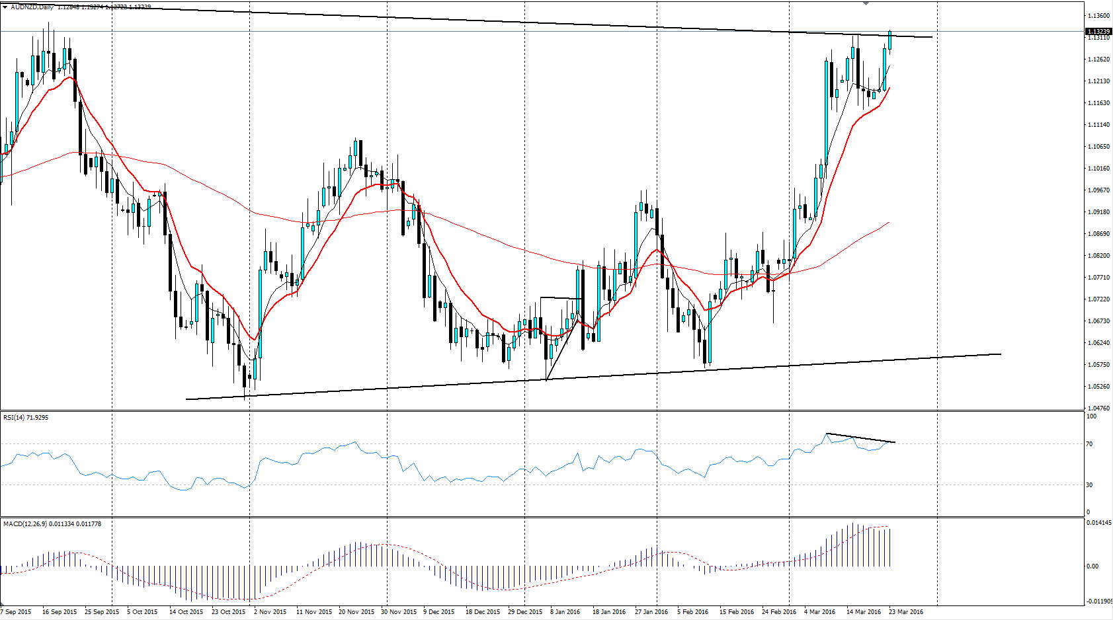Screen dimensions: 1113x620
Task: Click the 9 Dec 2015 date label
Action: pyautogui.click(x=439, y=612)
